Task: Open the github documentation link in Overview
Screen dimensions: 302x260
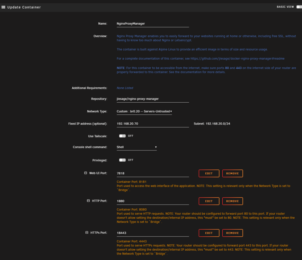Action: pos(238,59)
